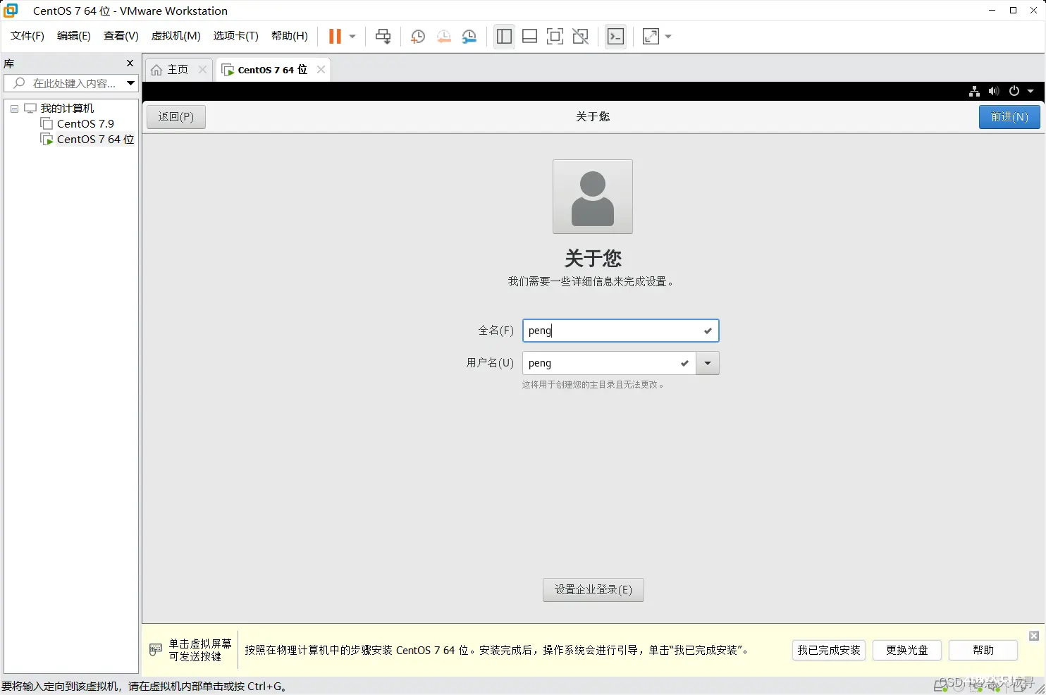The height and width of the screenshot is (695, 1046).
Task: Click the pause virtual machine icon
Action: pos(335,37)
